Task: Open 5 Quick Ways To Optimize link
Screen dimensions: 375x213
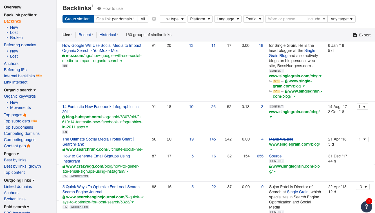Action: tap(102, 189)
